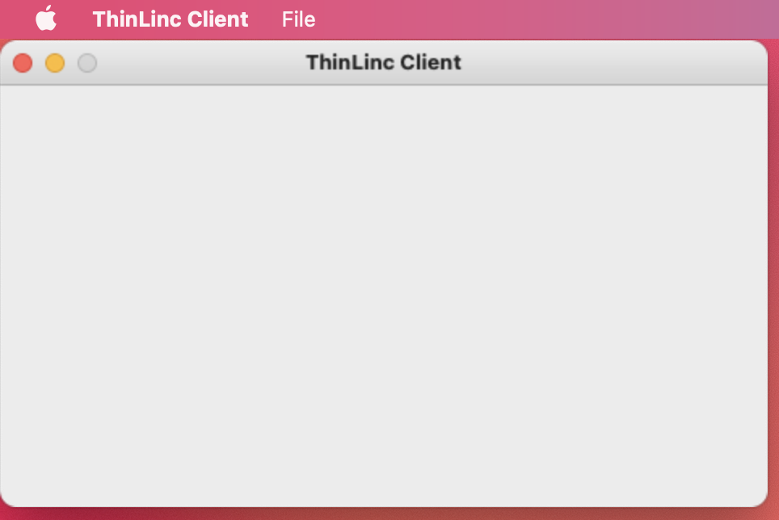Select the yellow traffic-light button
Image resolution: width=779 pixels, height=520 pixels.
coord(55,63)
